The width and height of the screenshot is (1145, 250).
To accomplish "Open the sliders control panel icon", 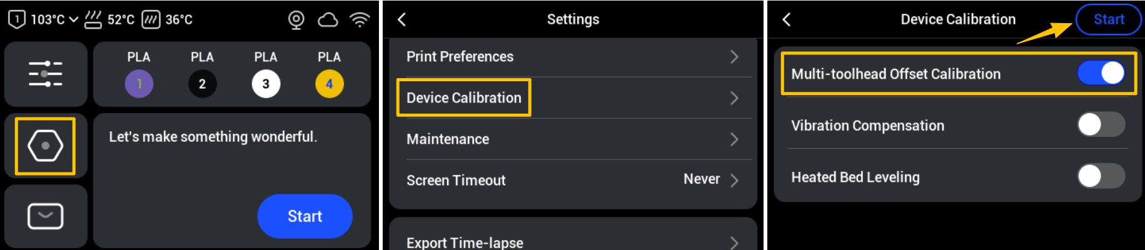I will (45, 74).
